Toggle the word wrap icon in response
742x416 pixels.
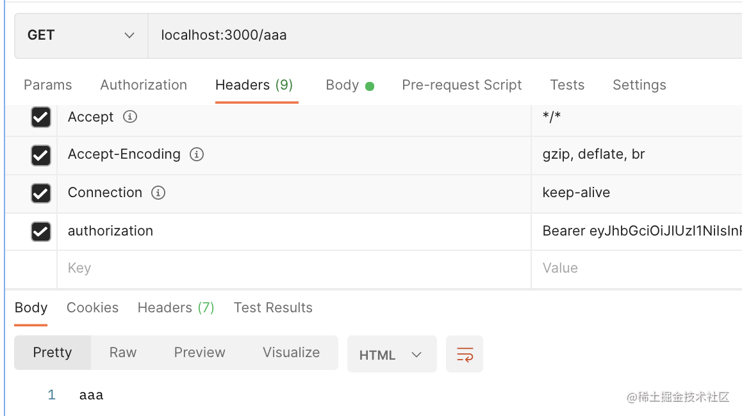pyautogui.click(x=465, y=355)
